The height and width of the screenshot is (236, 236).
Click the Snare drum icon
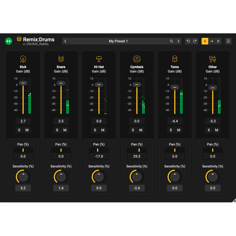coord(61,59)
